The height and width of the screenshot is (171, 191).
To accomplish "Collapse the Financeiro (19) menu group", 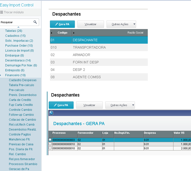I will [x=15, y=75].
